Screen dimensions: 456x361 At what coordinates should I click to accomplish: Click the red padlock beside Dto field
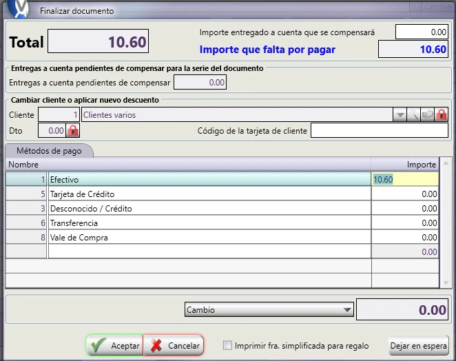pos(73,131)
